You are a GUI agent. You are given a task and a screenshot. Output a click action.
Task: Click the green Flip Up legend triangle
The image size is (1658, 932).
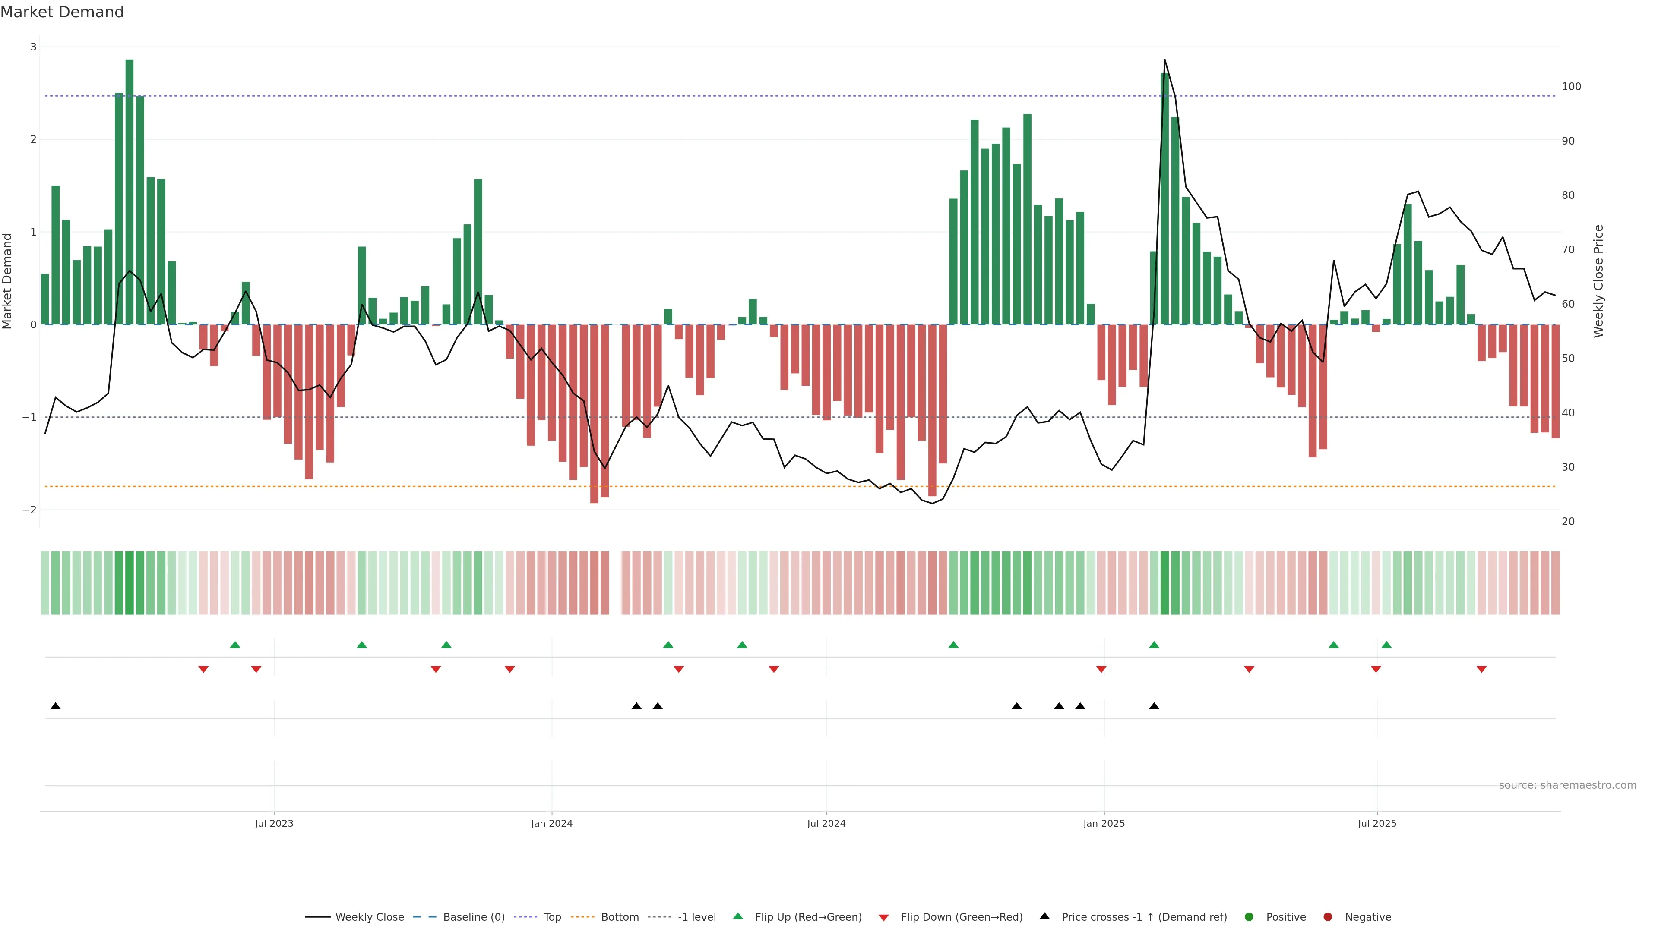tap(738, 916)
